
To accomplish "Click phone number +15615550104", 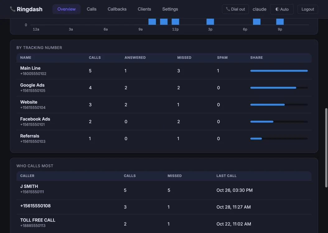I will (33, 108).
